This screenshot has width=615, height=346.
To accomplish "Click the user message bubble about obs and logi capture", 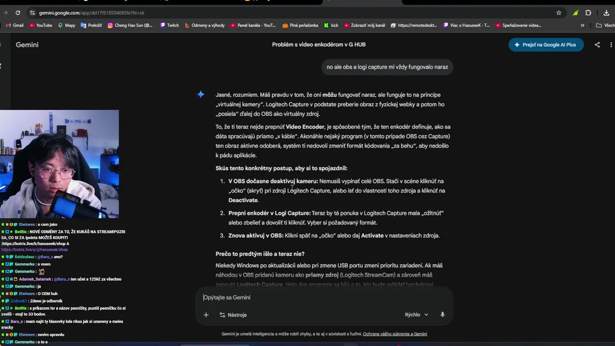I will [387, 67].
